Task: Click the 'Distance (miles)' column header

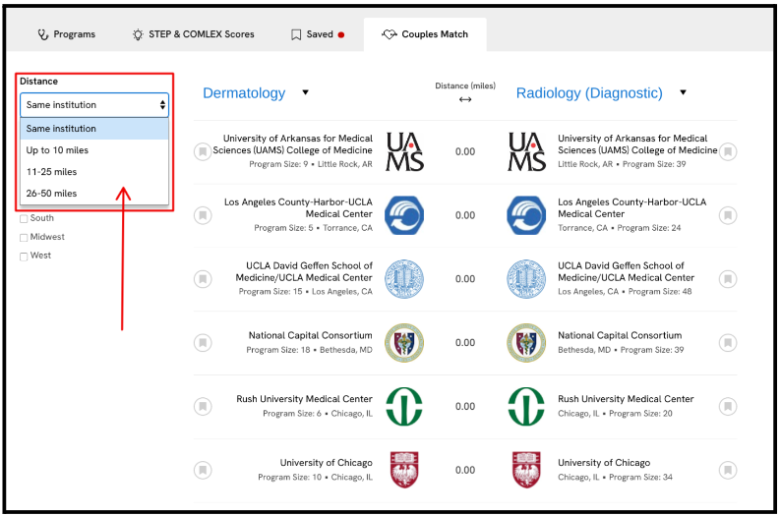Action: point(465,86)
